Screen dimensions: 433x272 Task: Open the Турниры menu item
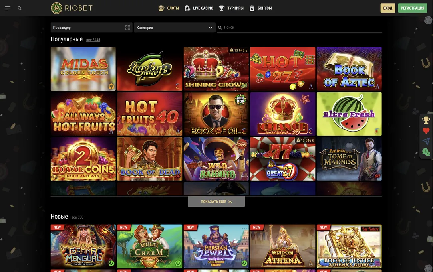pyautogui.click(x=231, y=8)
